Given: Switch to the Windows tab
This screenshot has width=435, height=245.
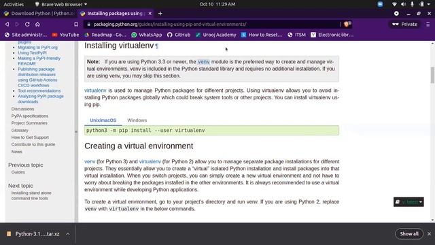Looking at the screenshot, I should pos(137,120).
